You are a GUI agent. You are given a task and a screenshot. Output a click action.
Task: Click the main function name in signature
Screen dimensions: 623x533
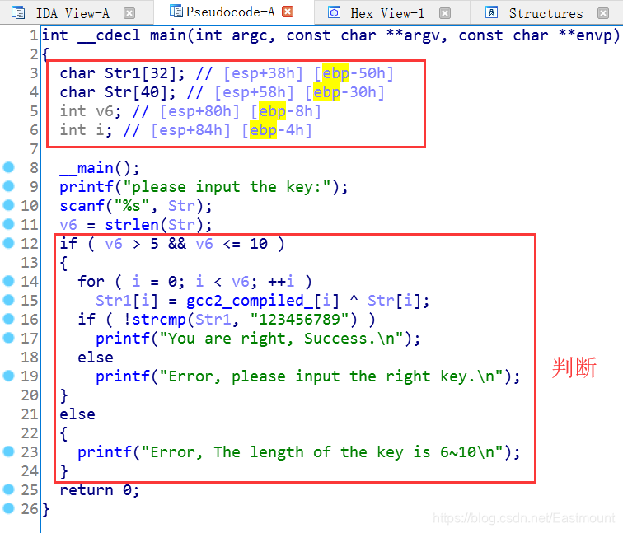168,35
